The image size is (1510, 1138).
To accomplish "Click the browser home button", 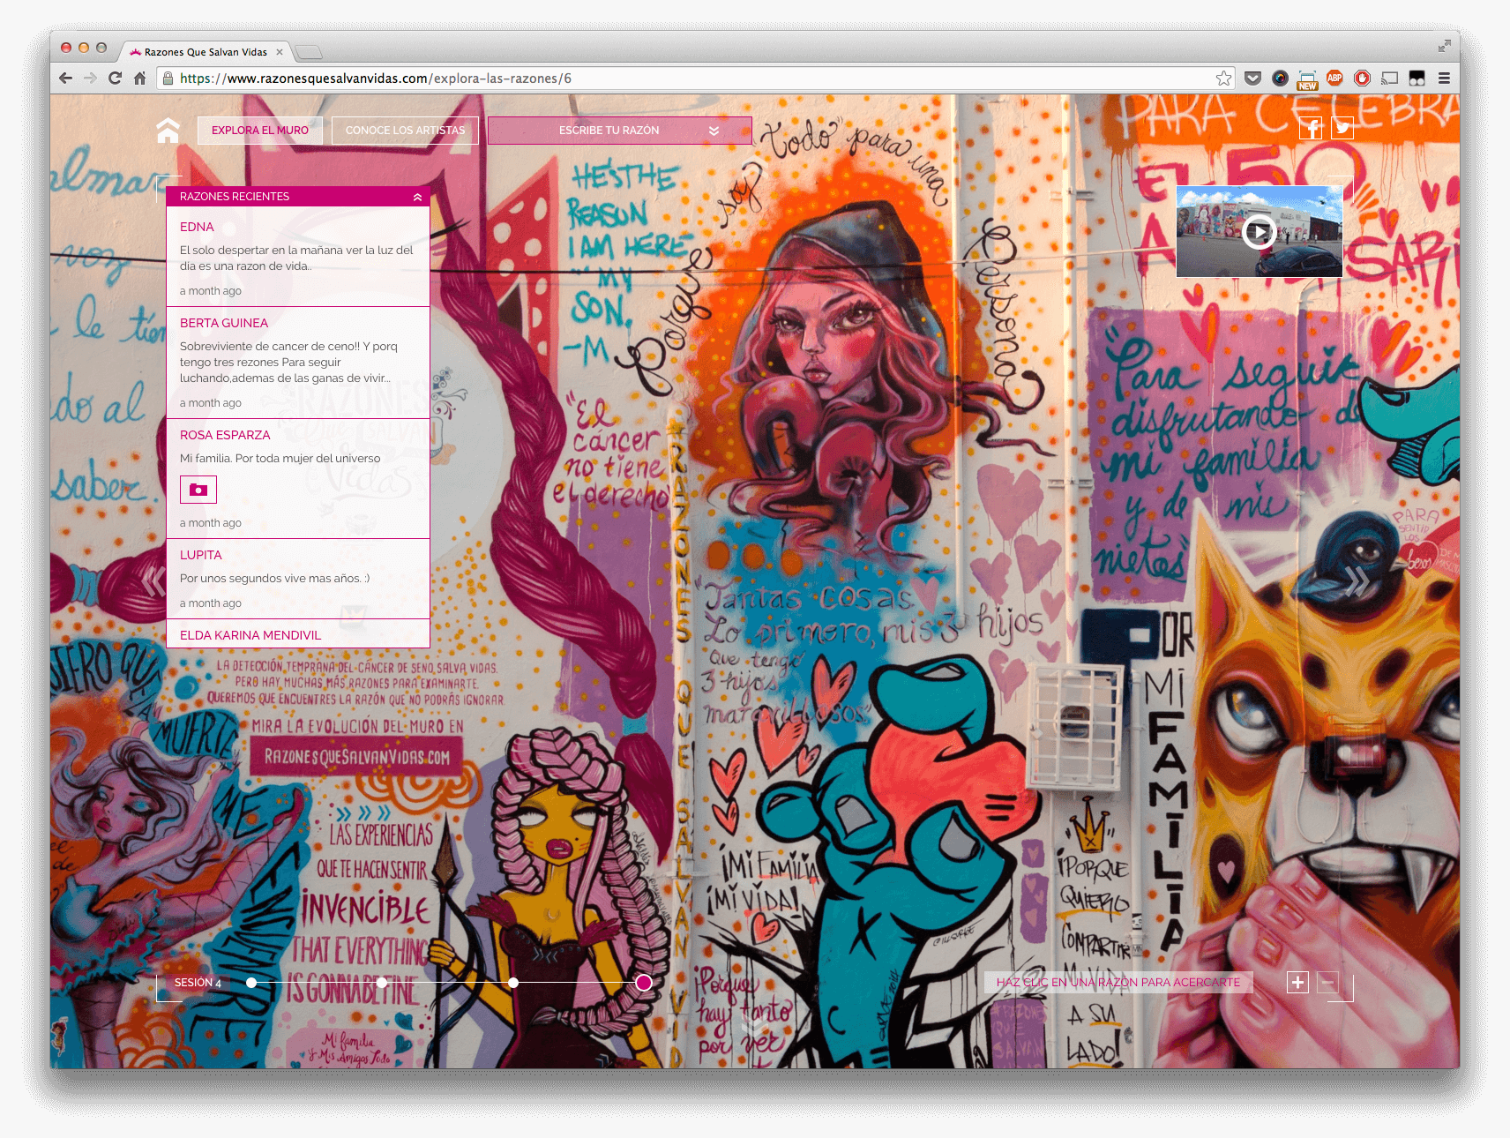I will (x=139, y=78).
